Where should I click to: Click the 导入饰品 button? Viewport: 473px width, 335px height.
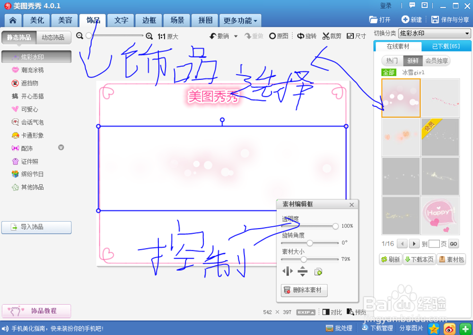coord(36,227)
